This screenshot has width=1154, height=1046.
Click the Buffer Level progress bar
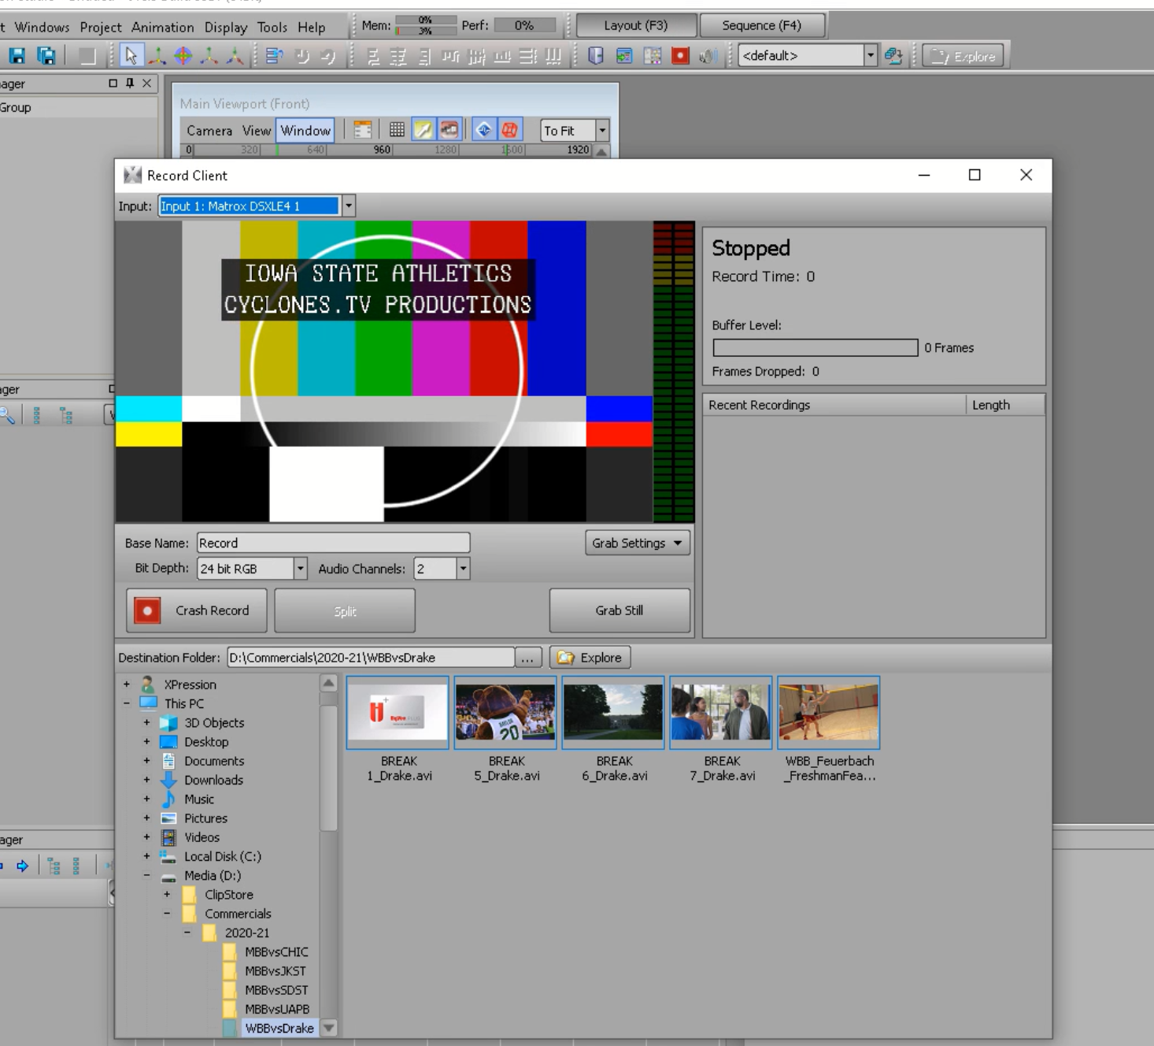[815, 348]
